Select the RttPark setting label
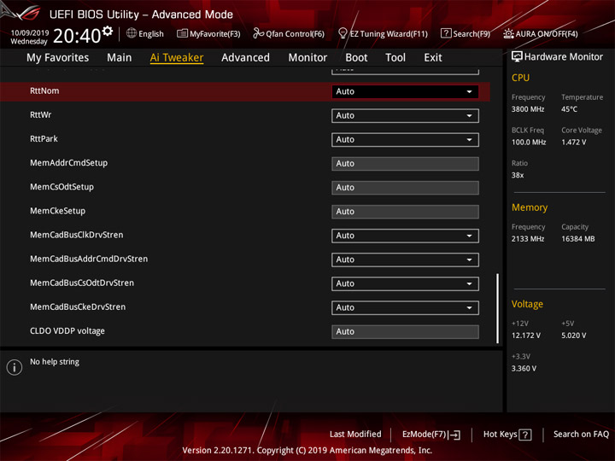Image resolution: width=615 pixels, height=461 pixels. 44,139
